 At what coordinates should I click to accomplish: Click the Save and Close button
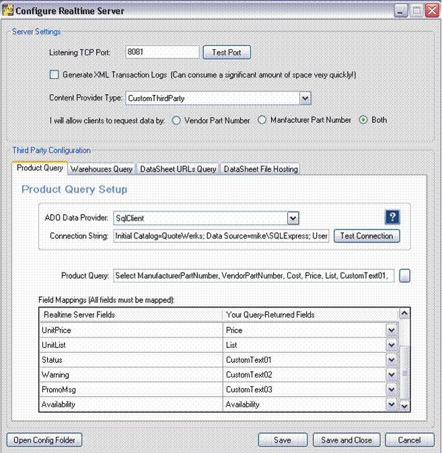(x=346, y=440)
